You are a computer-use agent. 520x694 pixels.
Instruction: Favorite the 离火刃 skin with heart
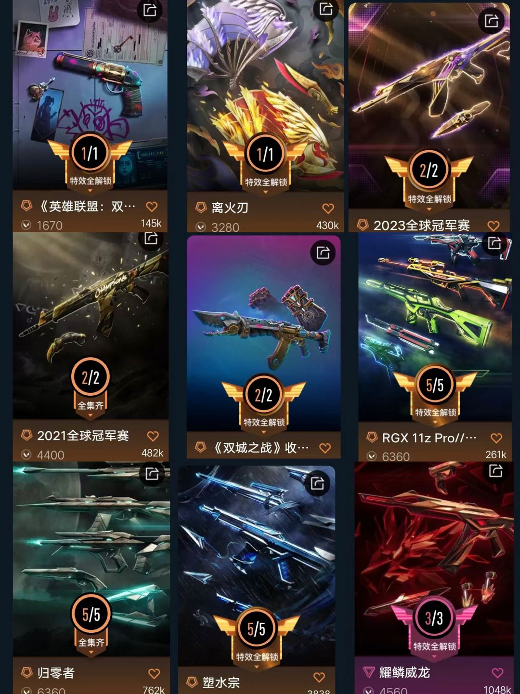[x=328, y=208]
